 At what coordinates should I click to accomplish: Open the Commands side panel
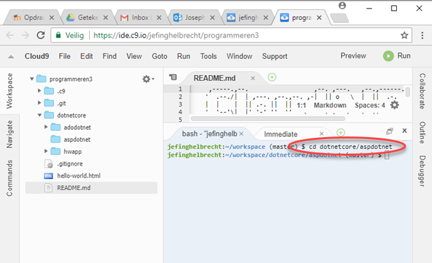(x=9, y=178)
